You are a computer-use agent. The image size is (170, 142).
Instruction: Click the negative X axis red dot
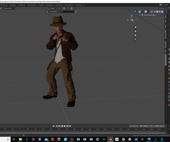[x=127, y=20]
